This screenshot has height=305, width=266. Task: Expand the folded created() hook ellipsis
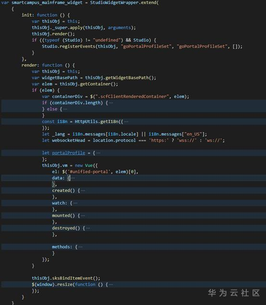83,191
